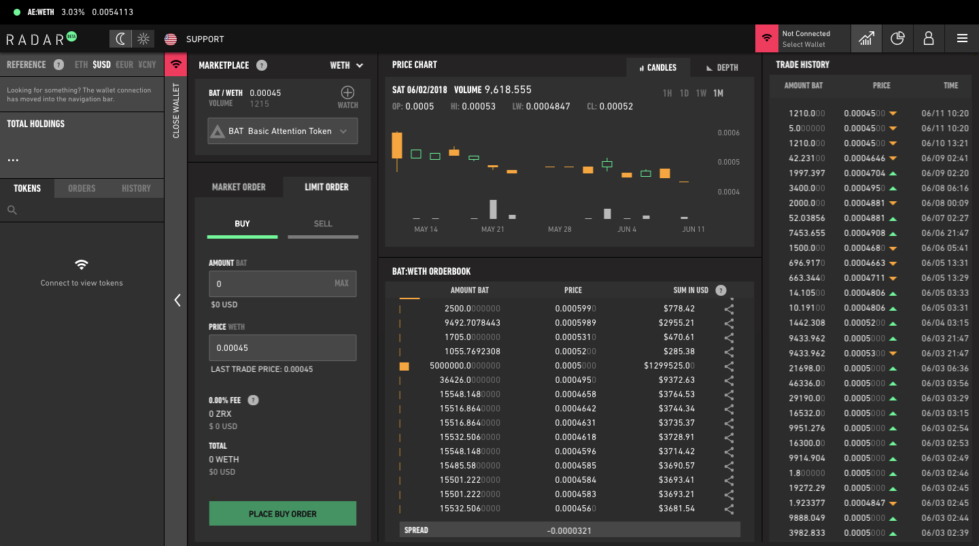Click the SUPPORT link
This screenshot has width=979, height=546.
[x=205, y=39]
